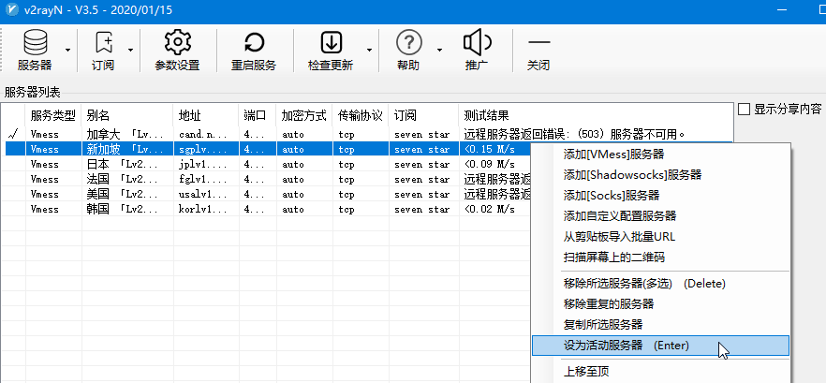Select 从剪贴板导入批量URL menu entry

(x=660, y=237)
